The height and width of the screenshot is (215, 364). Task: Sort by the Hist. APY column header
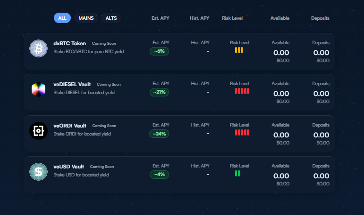[200, 18]
